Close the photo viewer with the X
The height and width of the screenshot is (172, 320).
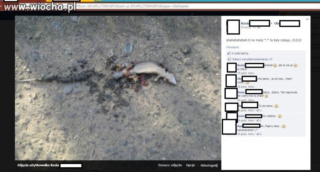click(x=307, y=19)
